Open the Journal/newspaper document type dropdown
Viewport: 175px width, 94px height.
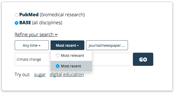coord(107,45)
